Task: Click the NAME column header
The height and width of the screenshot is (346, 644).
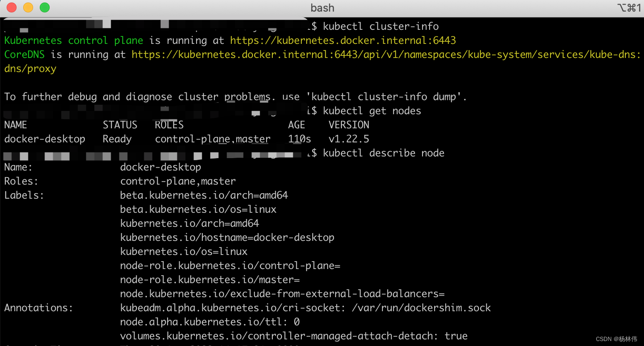Action: (16, 125)
